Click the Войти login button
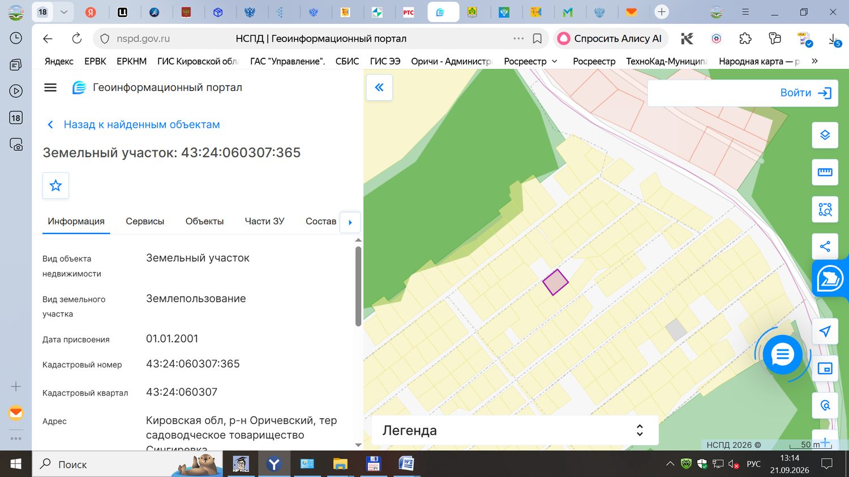 point(806,93)
